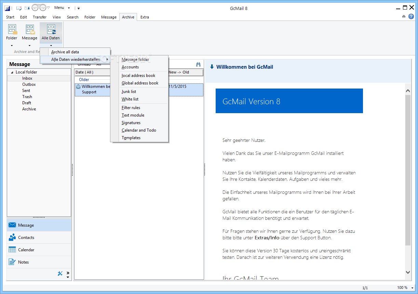
Task: Select Junk list in submenu
Action: [x=139, y=92]
